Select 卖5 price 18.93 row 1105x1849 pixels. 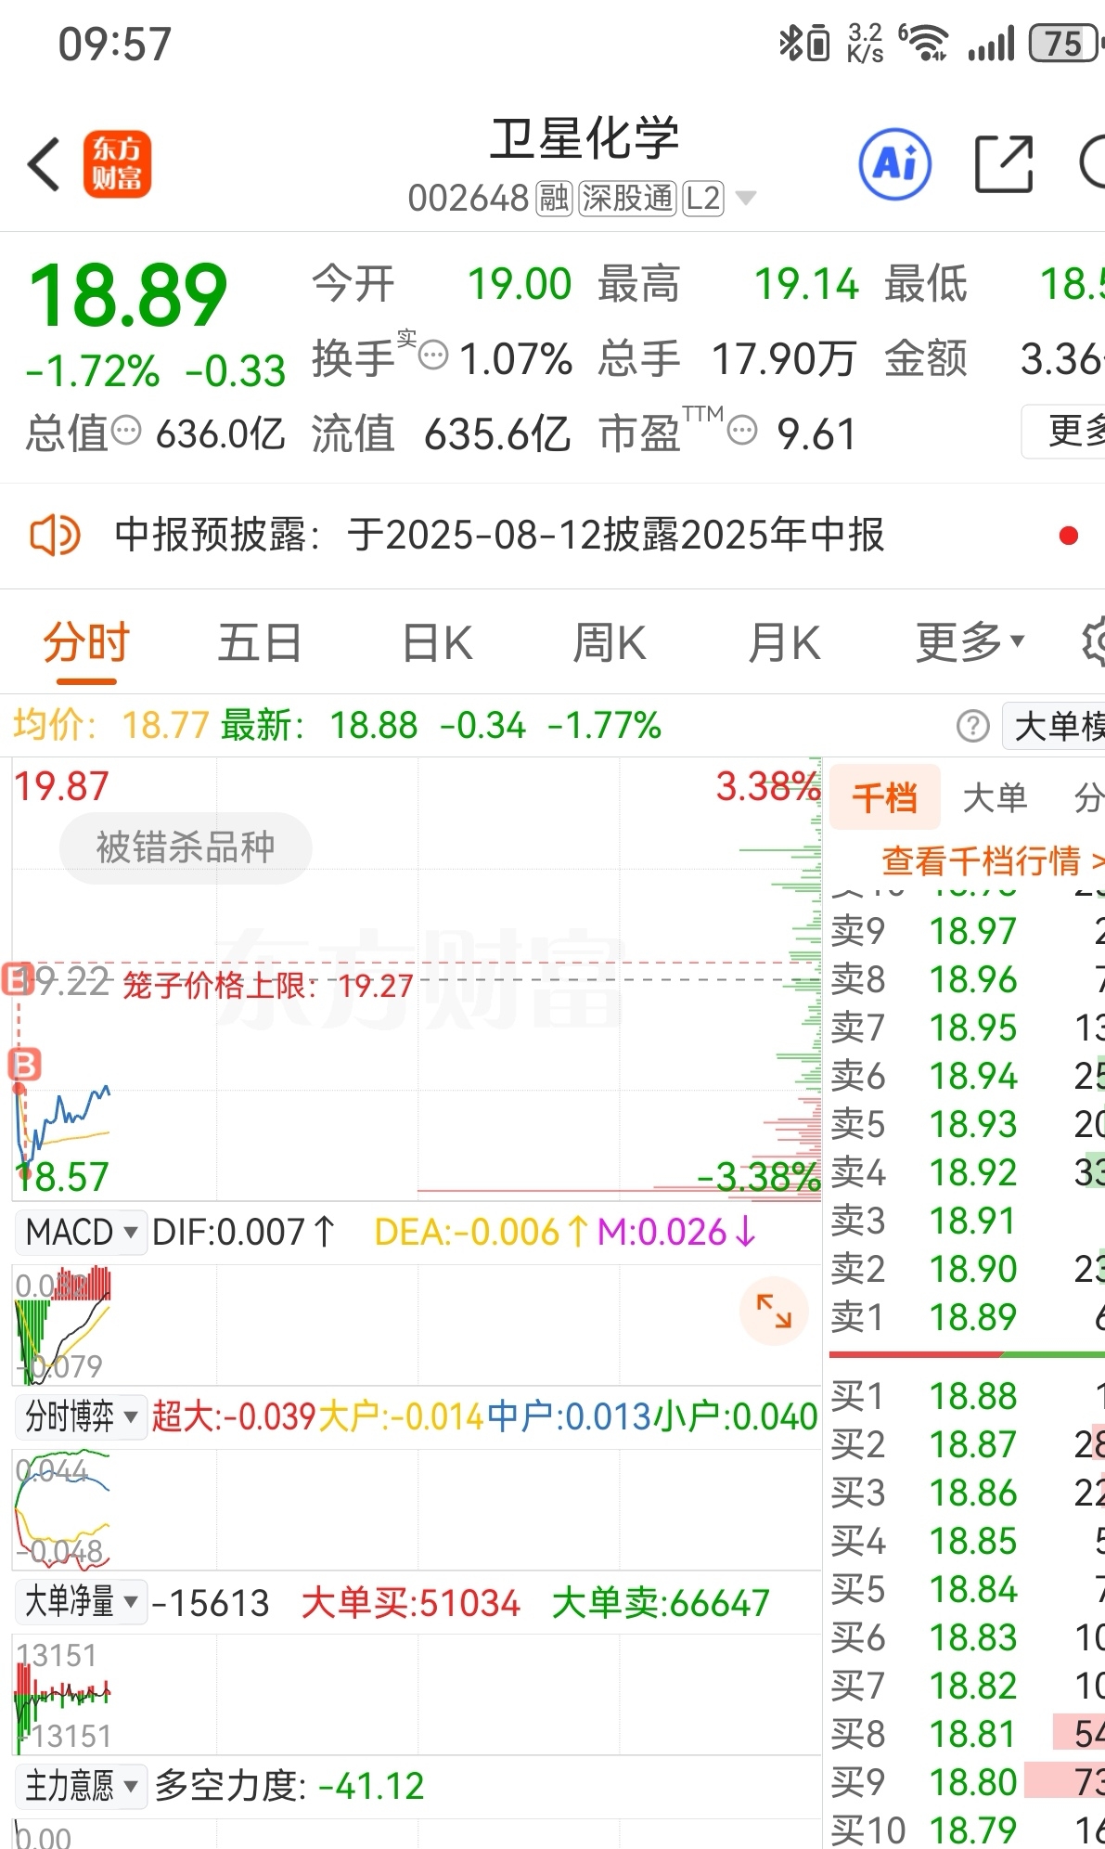(x=966, y=1124)
